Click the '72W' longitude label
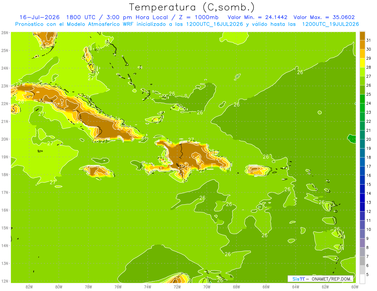The height and width of the screenshot is (291, 377). coord(177,287)
